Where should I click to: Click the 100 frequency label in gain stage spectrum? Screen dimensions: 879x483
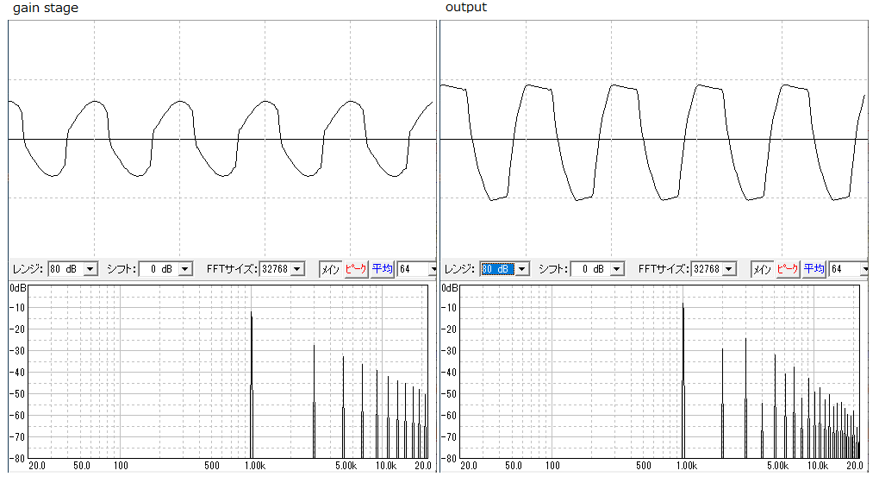(x=121, y=466)
